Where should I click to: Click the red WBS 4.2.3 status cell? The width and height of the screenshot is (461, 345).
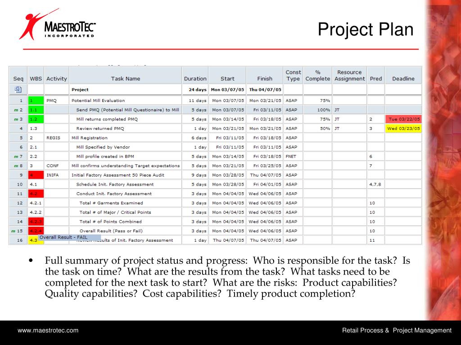click(x=36, y=221)
